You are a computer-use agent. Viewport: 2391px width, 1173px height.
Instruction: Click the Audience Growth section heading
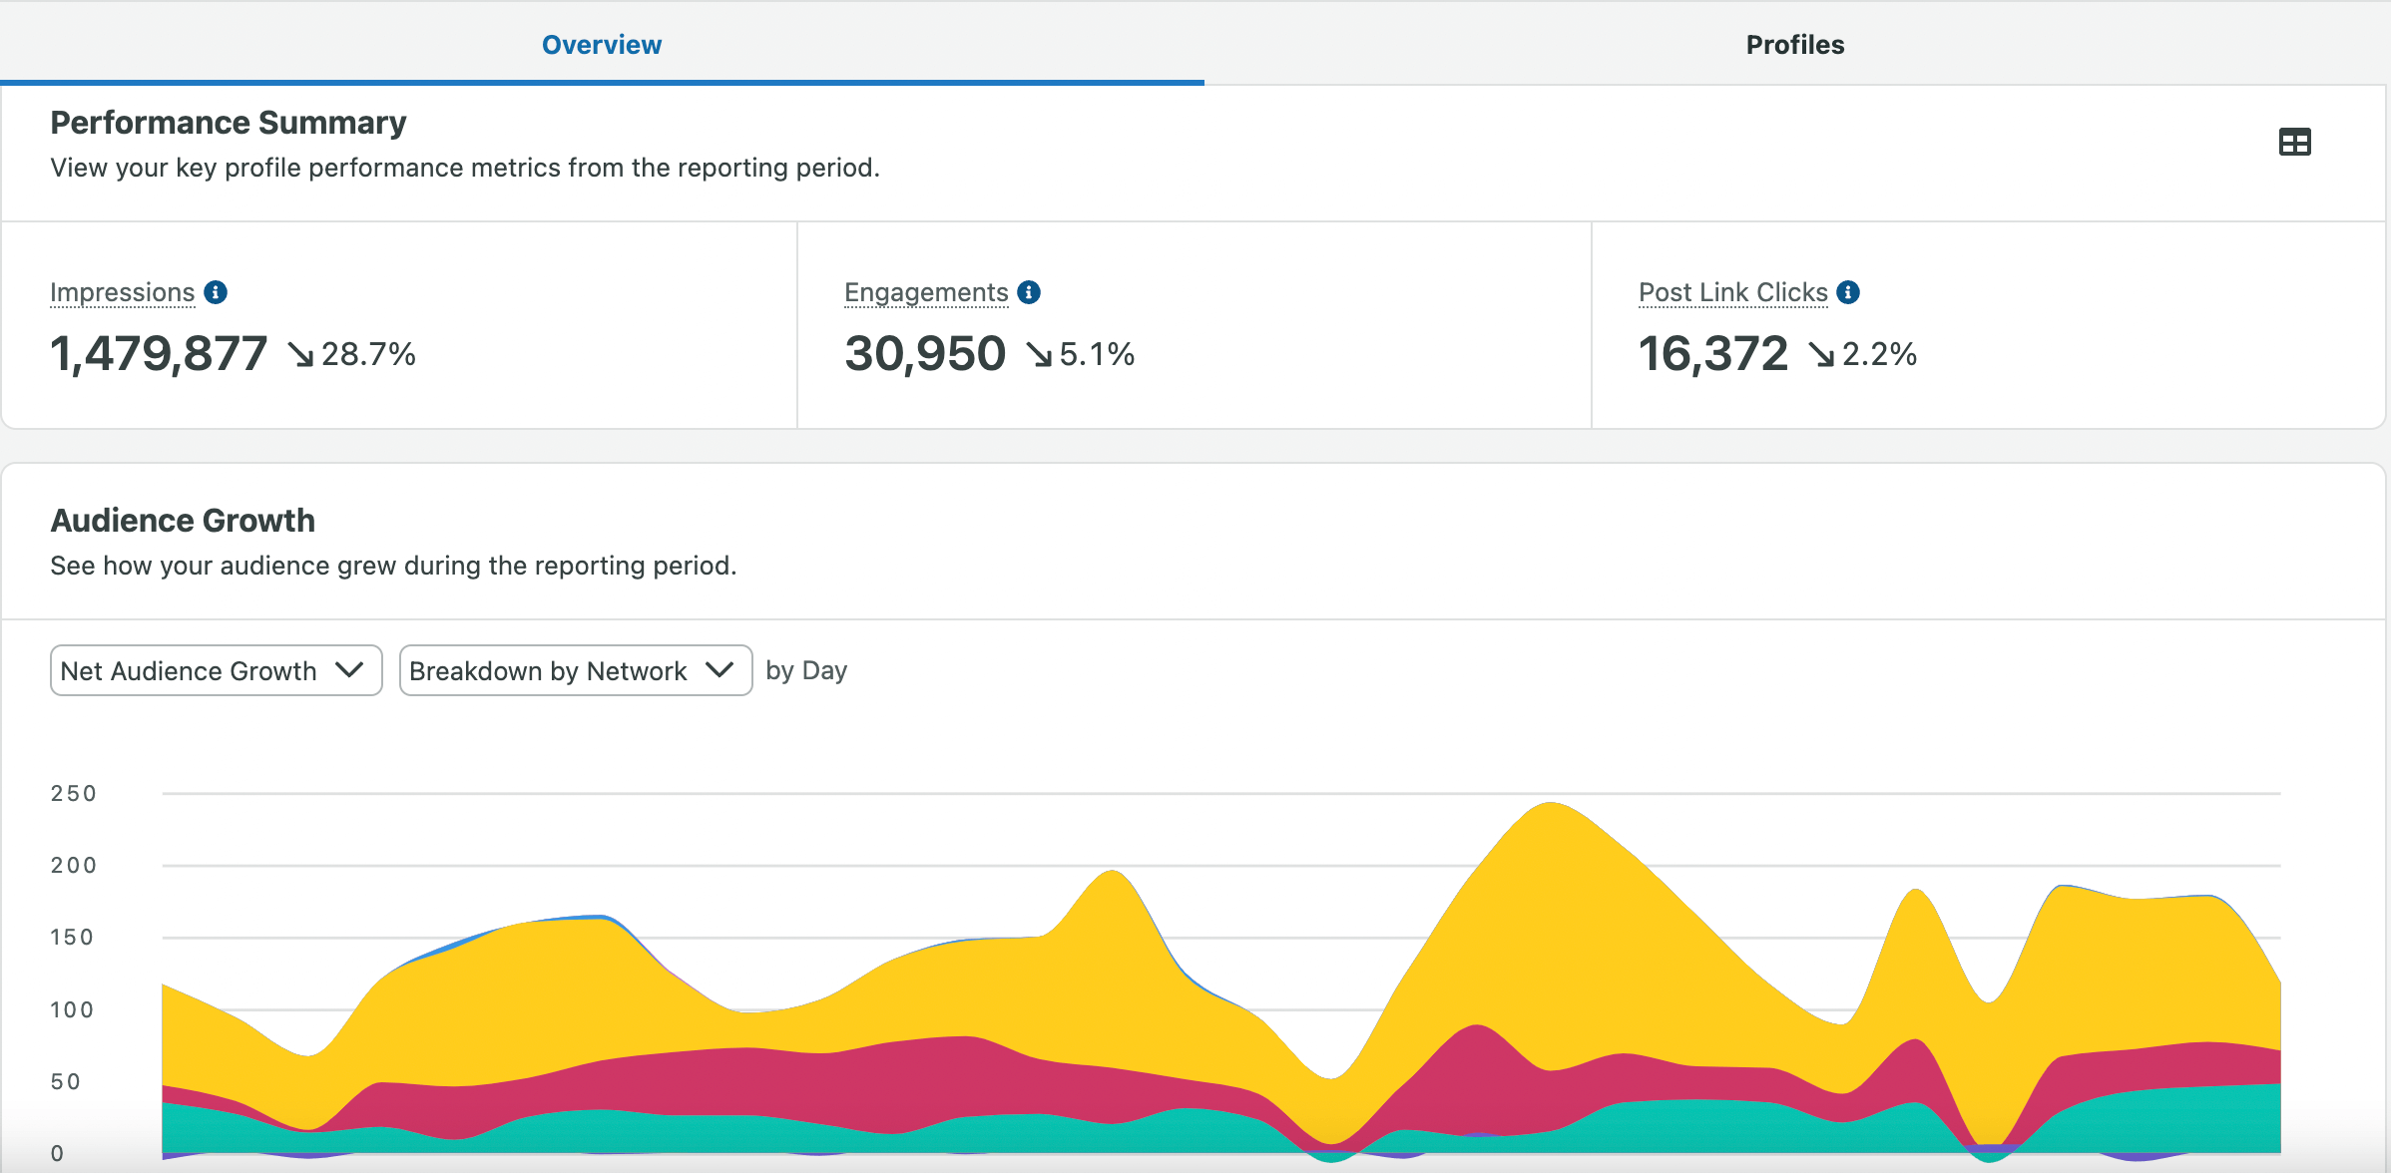tap(183, 520)
